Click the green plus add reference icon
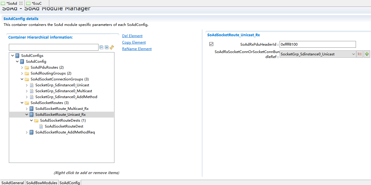 pyautogui.click(x=367, y=54)
